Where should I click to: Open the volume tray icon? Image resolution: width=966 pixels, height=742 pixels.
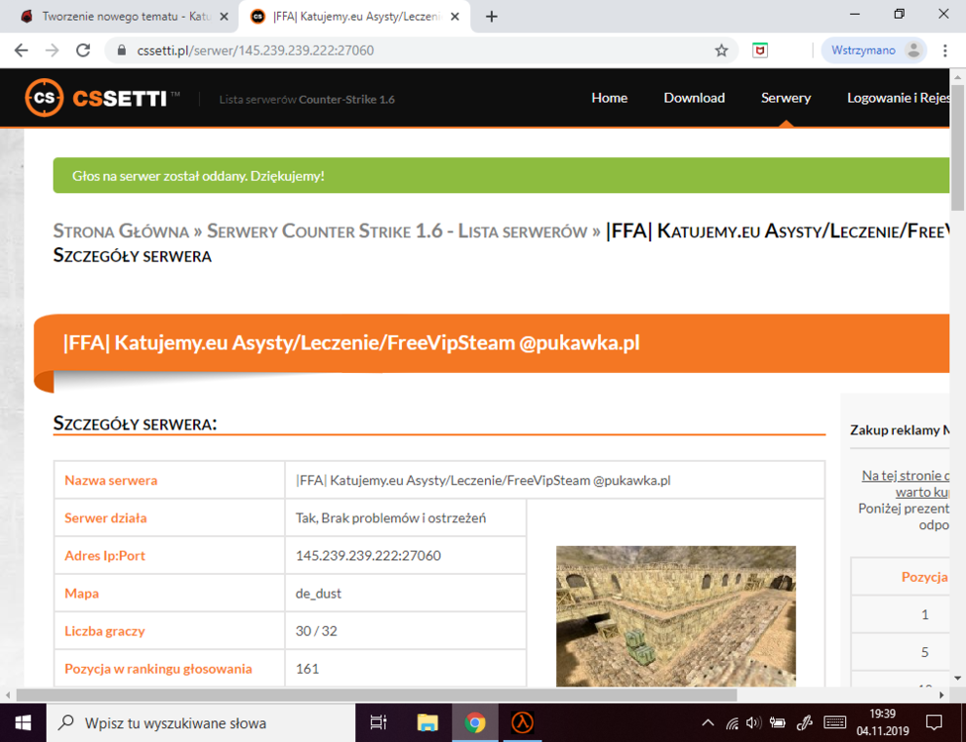753,723
